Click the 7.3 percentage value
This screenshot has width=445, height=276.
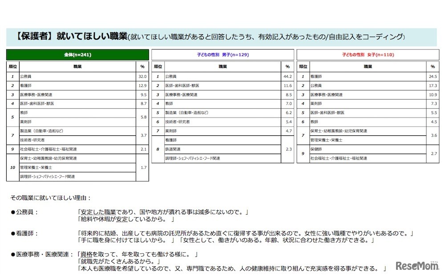(x=433, y=104)
